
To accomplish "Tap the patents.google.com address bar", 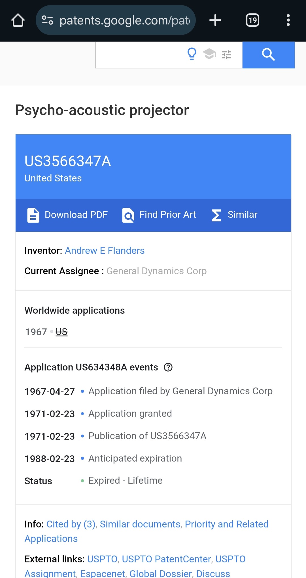I will pyautogui.click(x=116, y=20).
